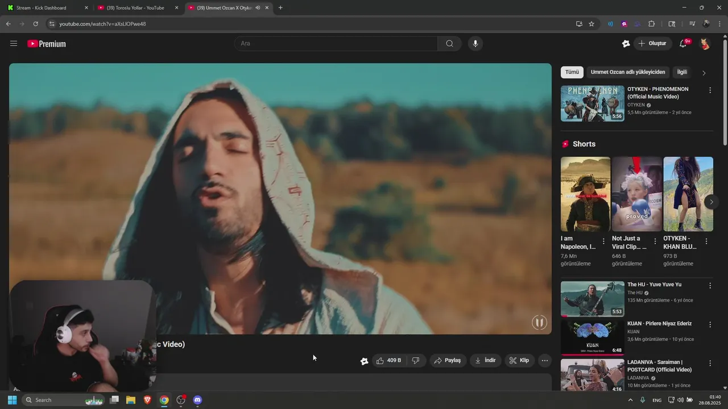Click the Oluştur create button

[x=652, y=44]
